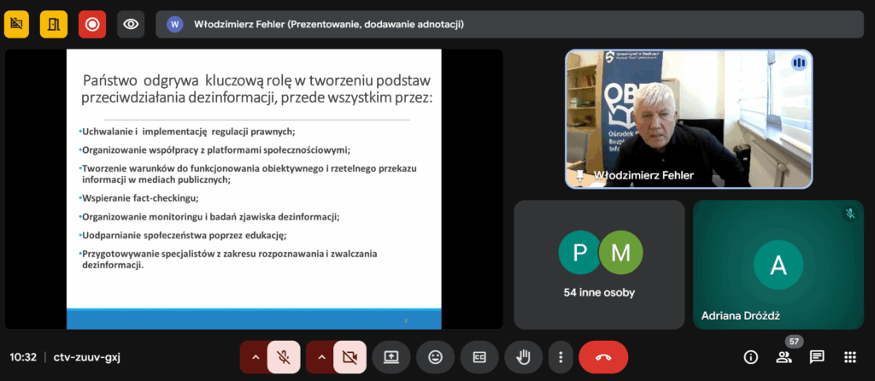Viewport: 875px width, 381px height.
Task: Toggle the eye visibility icon
Action: coord(130,24)
